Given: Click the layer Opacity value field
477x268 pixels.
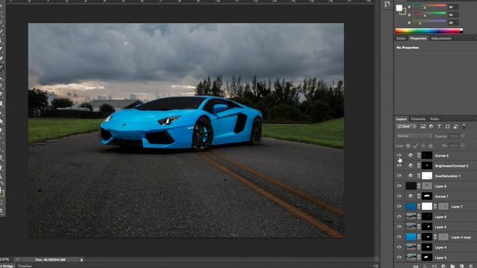Looking at the screenshot, I should click(454, 136).
